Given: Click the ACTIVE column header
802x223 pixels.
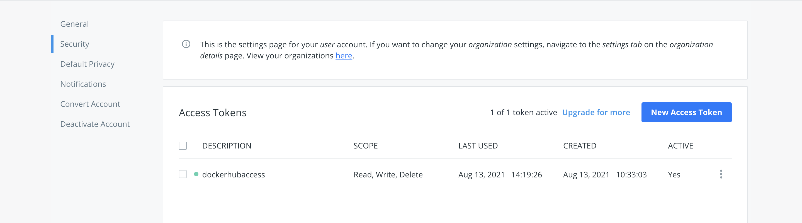Looking at the screenshot, I should tap(680, 146).
